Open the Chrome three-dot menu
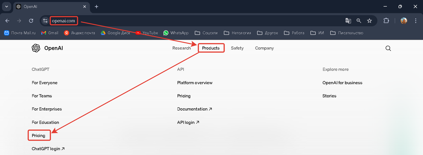The height and width of the screenshot is (155, 423). (x=415, y=21)
